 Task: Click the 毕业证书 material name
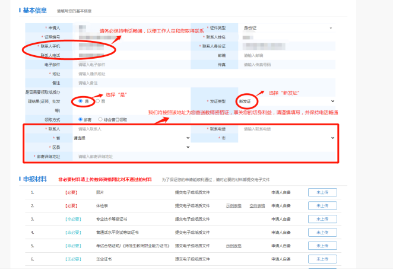[x=104, y=259]
